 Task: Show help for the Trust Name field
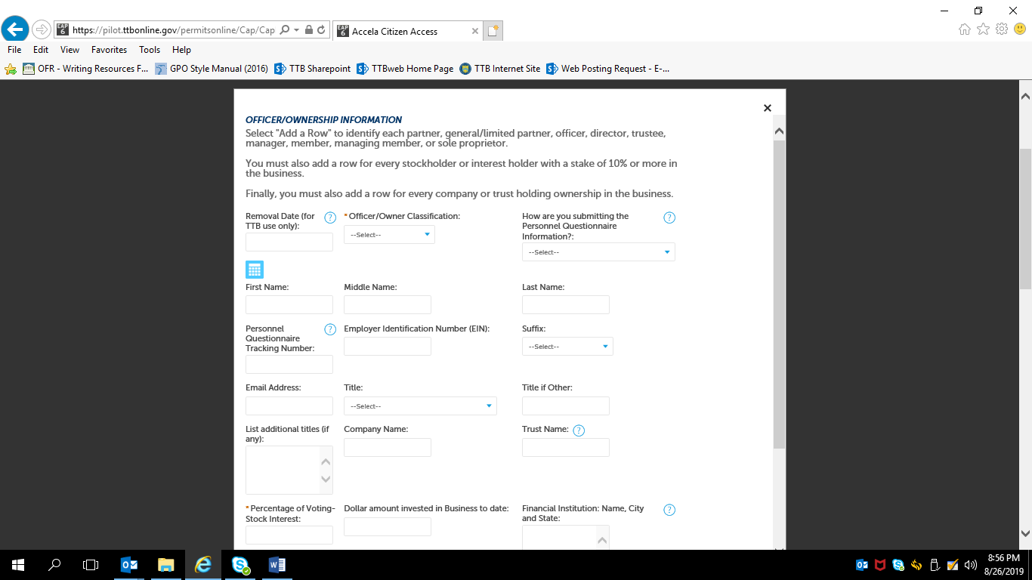[x=579, y=430]
